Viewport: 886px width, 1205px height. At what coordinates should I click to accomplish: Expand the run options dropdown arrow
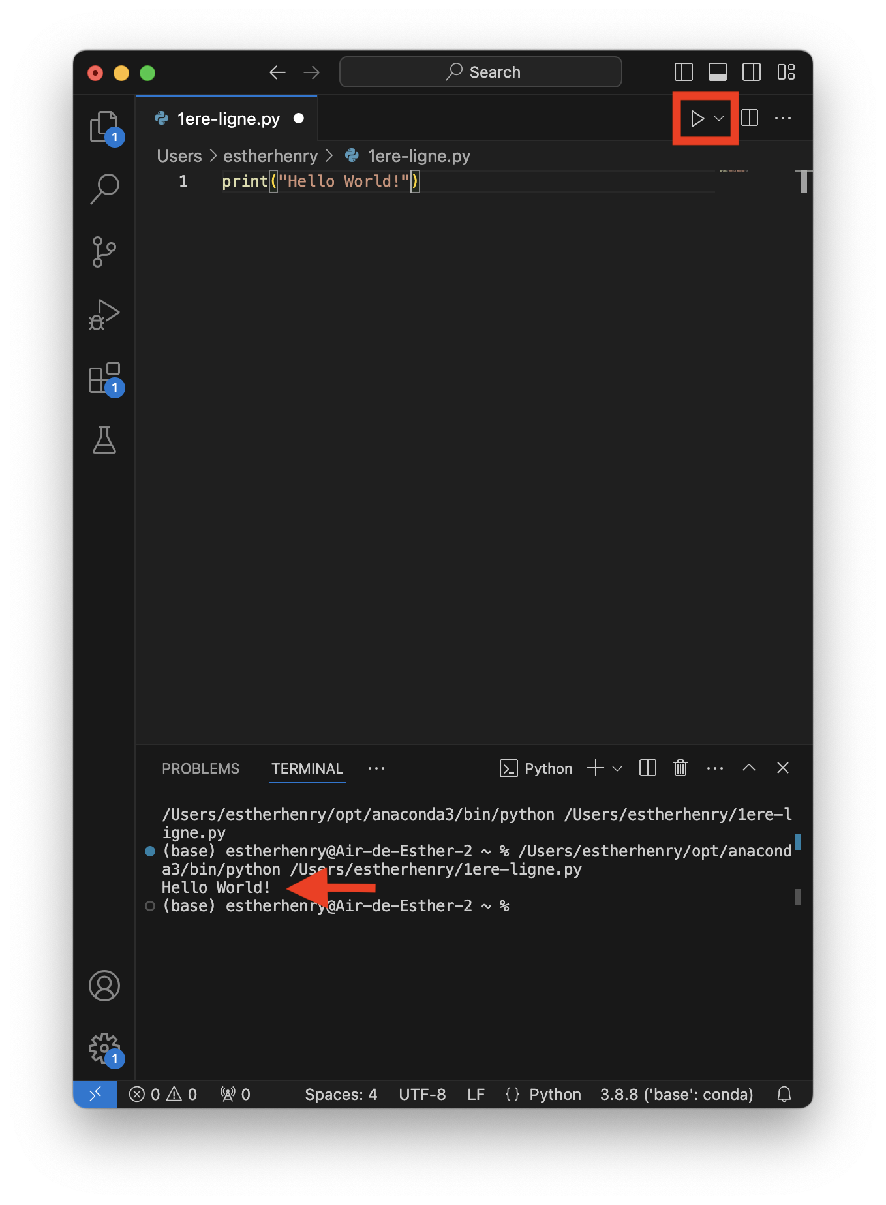pos(719,119)
